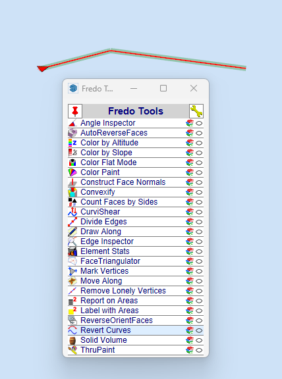Click the Mark Vertices tool icon

[x=72, y=271]
